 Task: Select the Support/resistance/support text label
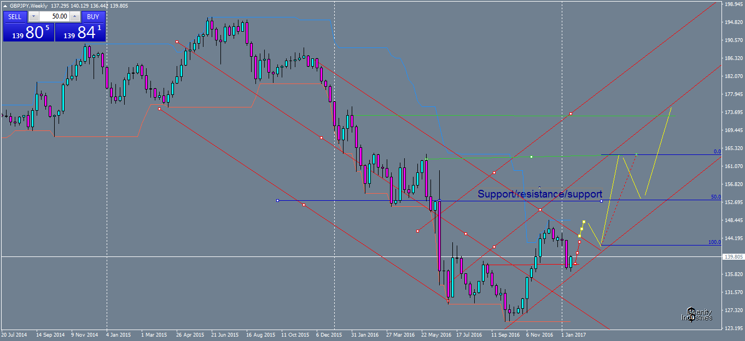pyautogui.click(x=540, y=194)
